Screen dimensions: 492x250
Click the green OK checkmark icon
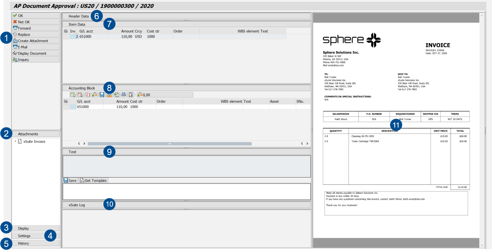click(15, 15)
